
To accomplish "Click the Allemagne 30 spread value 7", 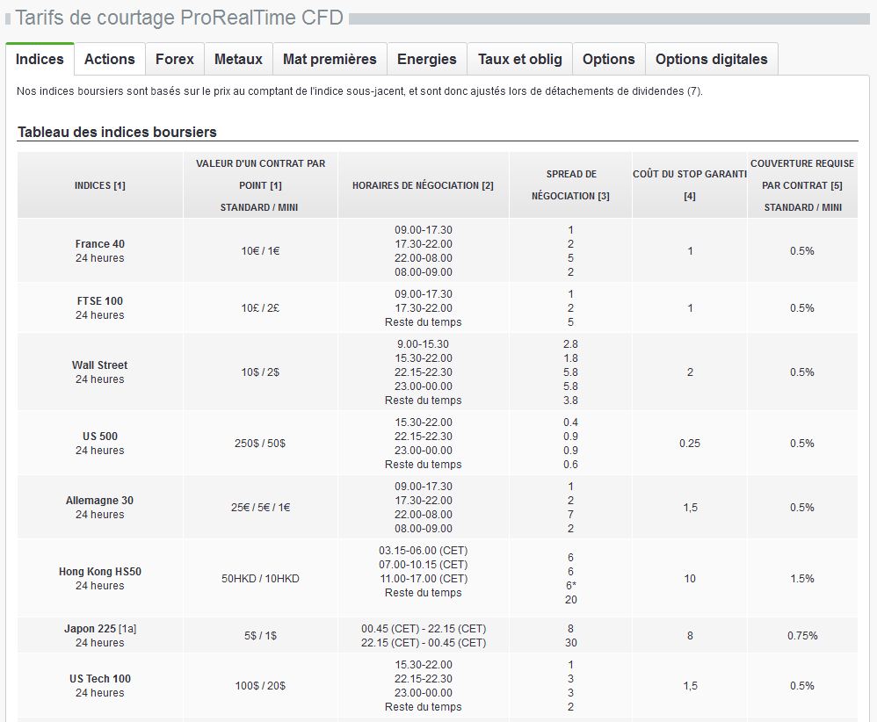I will pyautogui.click(x=570, y=515).
